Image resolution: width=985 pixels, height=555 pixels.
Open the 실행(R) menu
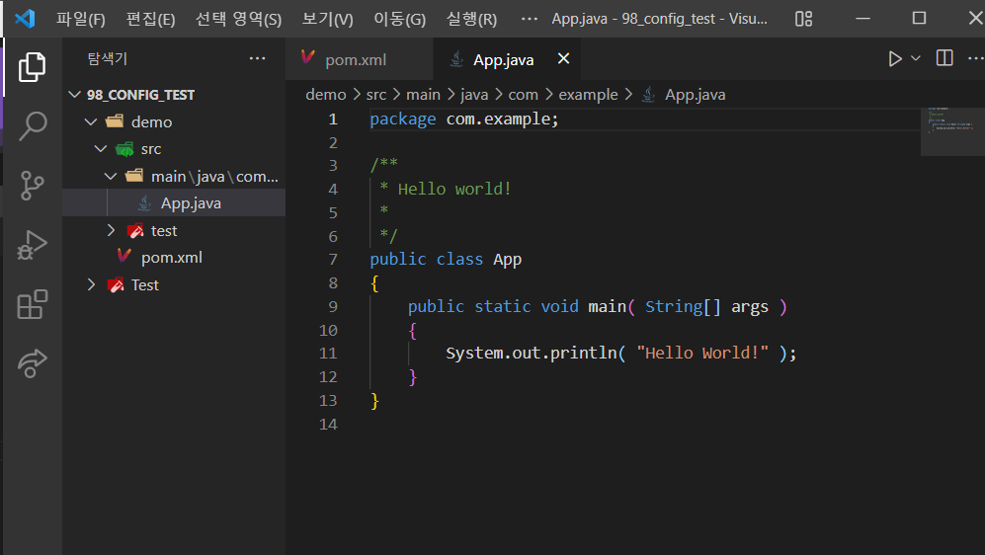point(471,19)
